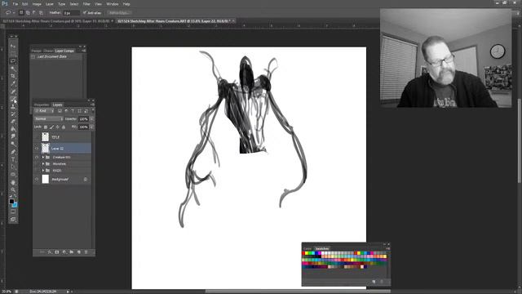The width and height of the screenshot is (522, 294).
Task: Select the Eyedropper tool
Action: [x=13, y=84]
